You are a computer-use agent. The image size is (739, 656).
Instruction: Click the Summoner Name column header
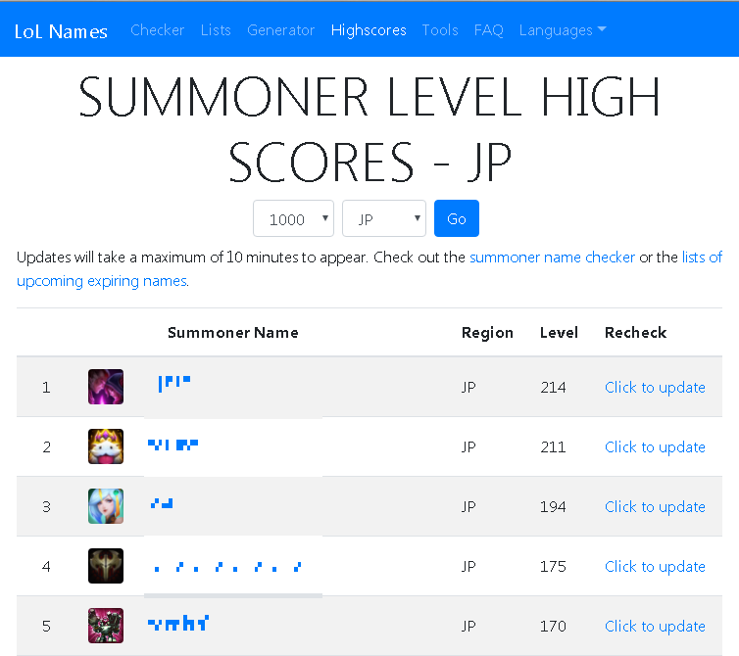[x=233, y=333]
